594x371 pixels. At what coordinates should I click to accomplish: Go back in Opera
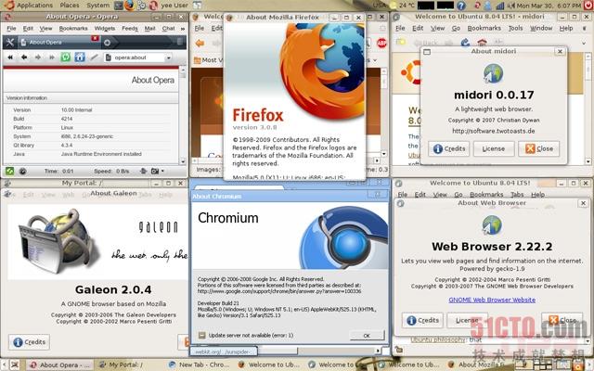(24, 58)
